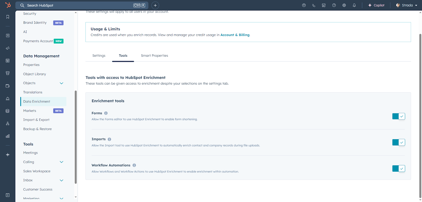
Task: Open the Settings gear icon
Action: [x=344, y=5]
